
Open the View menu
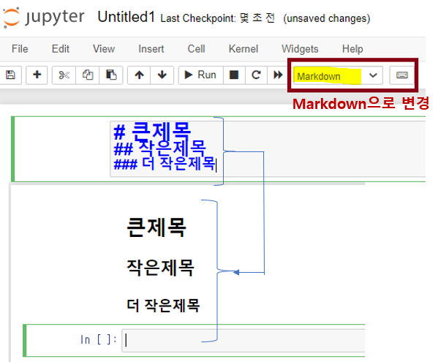tap(104, 49)
